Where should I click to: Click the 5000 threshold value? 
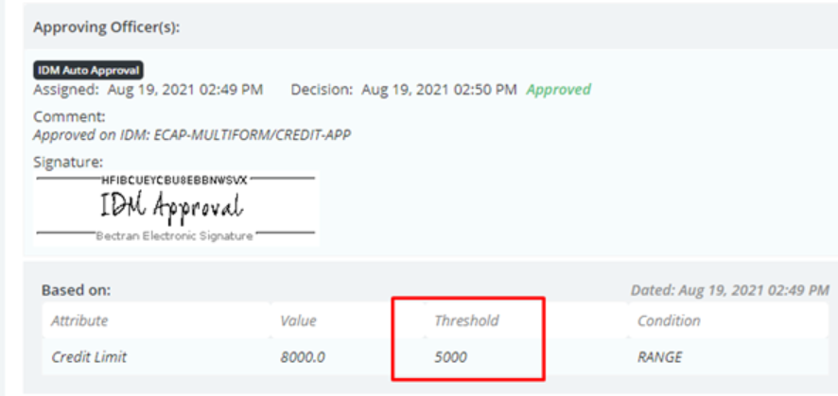[450, 357]
